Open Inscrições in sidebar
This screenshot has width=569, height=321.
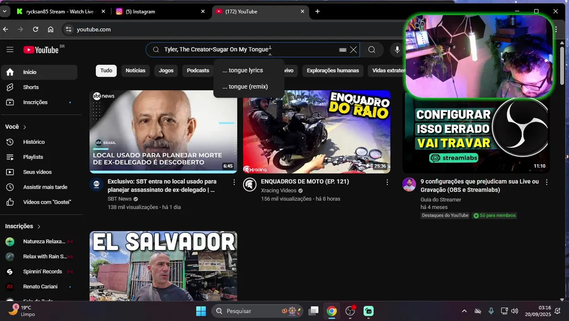point(39,103)
